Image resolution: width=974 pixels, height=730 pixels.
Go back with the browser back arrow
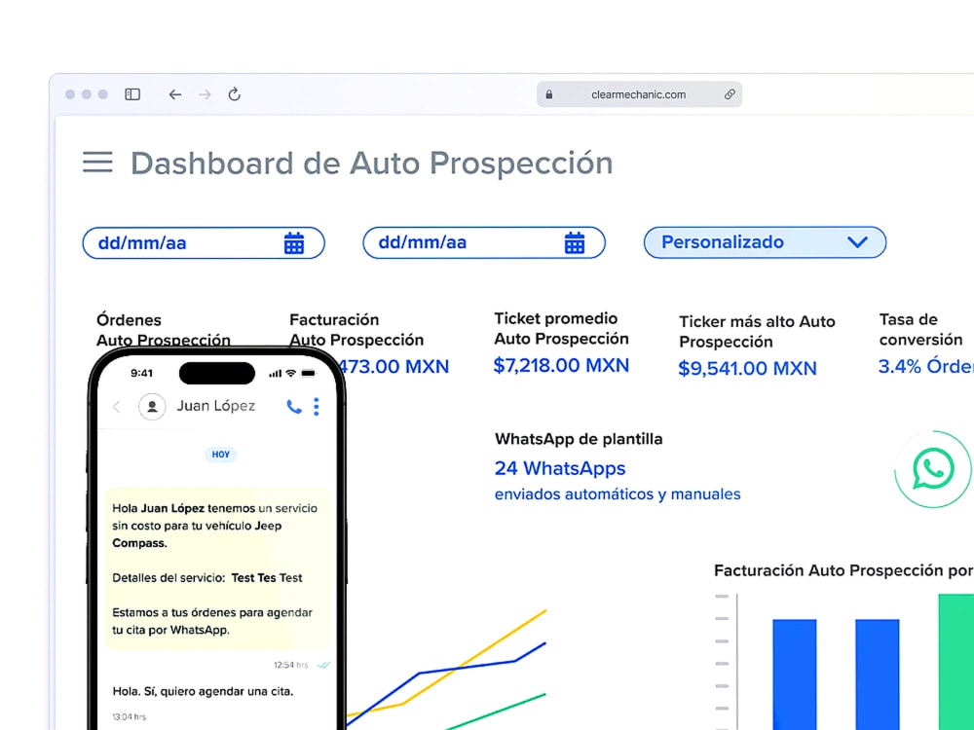(175, 94)
